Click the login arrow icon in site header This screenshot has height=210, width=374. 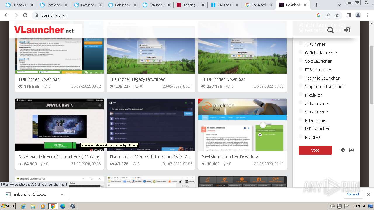347,30
